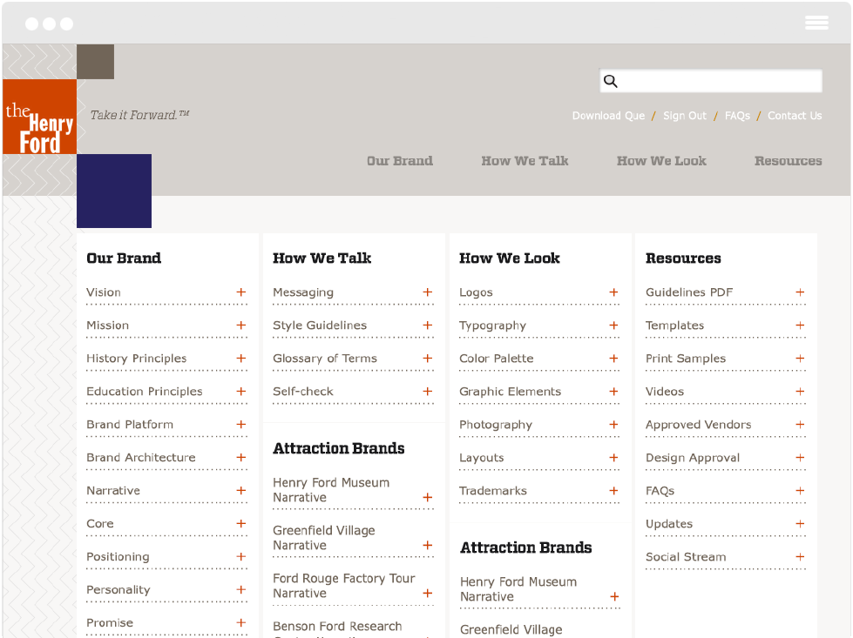
Task: Open the Contact Us page
Action: point(794,115)
